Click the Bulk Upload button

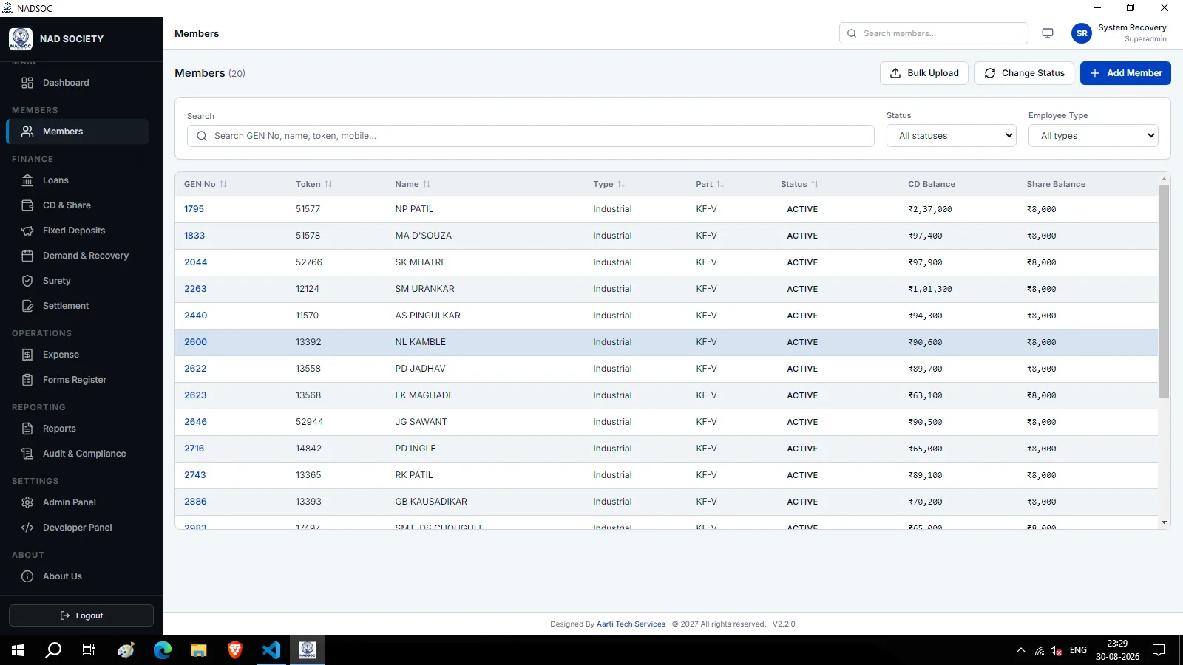pos(924,73)
